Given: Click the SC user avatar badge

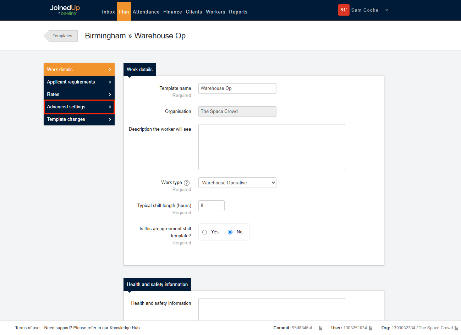Looking at the screenshot, I should [344, 10].
